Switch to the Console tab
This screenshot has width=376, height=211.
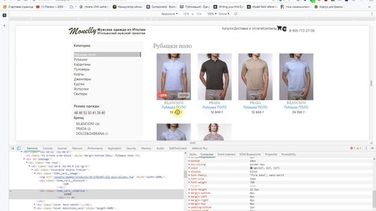tap(48, 148)
